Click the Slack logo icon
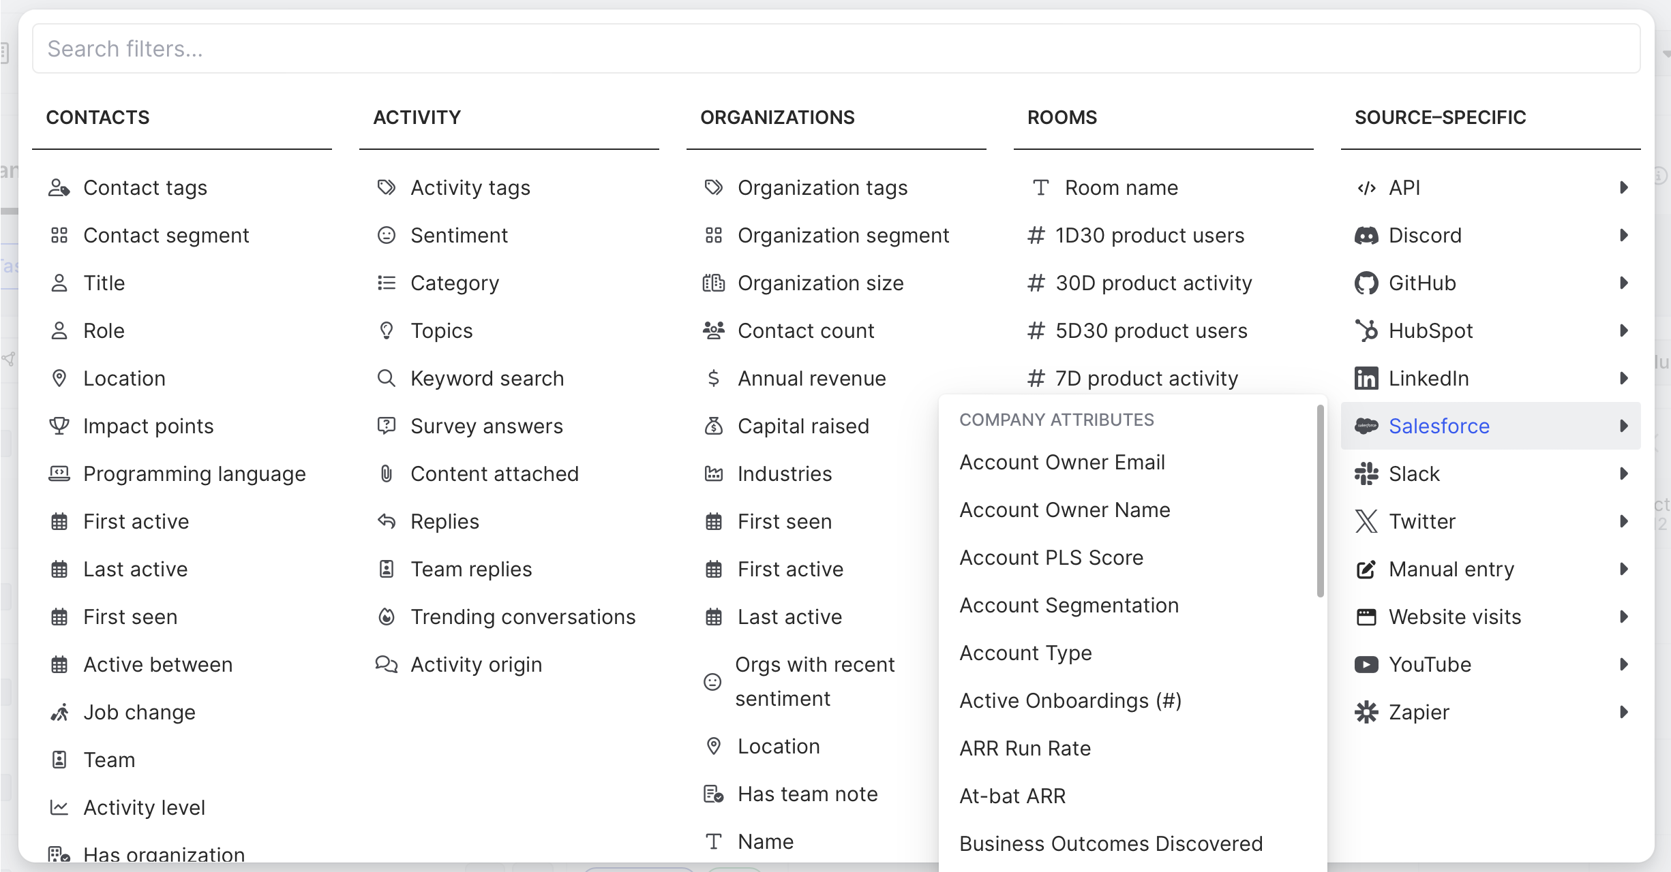This screenshot has width=1671, height=872. [1366, 474]
